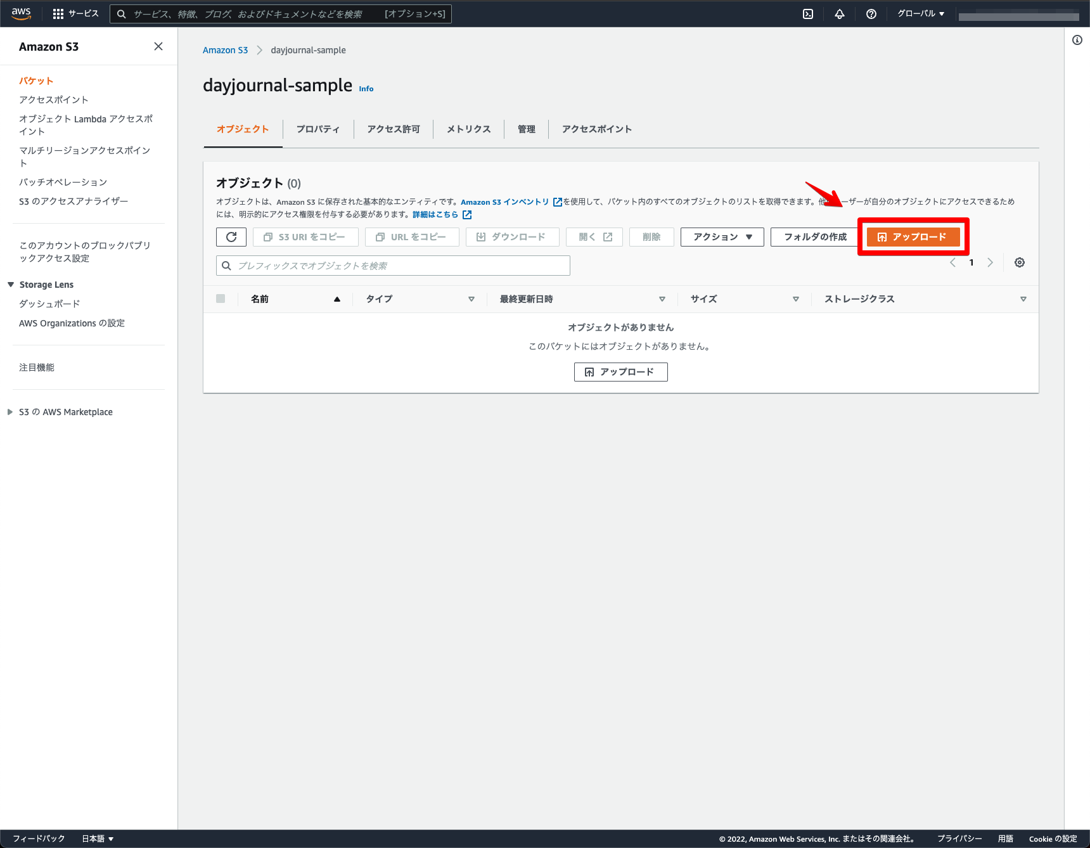Collapse the Storage Lens section
The image size is (1090, 848).
[x=11, y=285]
